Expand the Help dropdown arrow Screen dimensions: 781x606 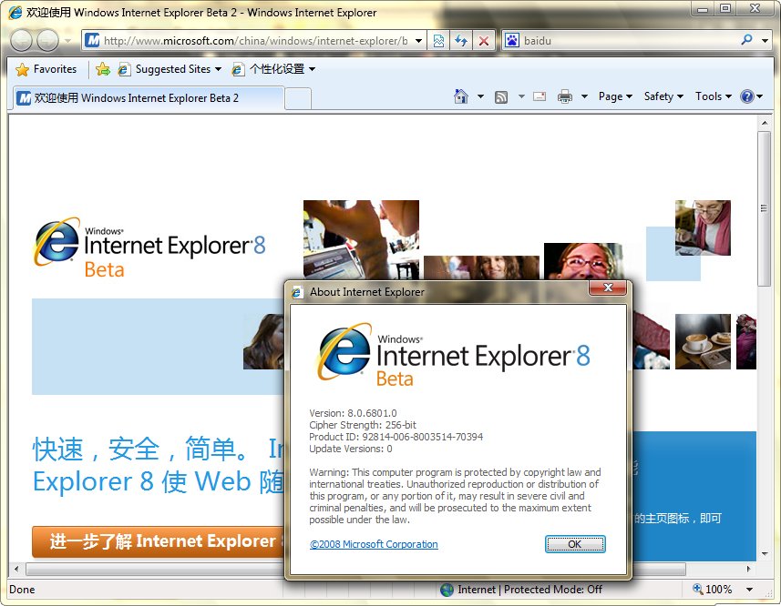coord(759,96)
